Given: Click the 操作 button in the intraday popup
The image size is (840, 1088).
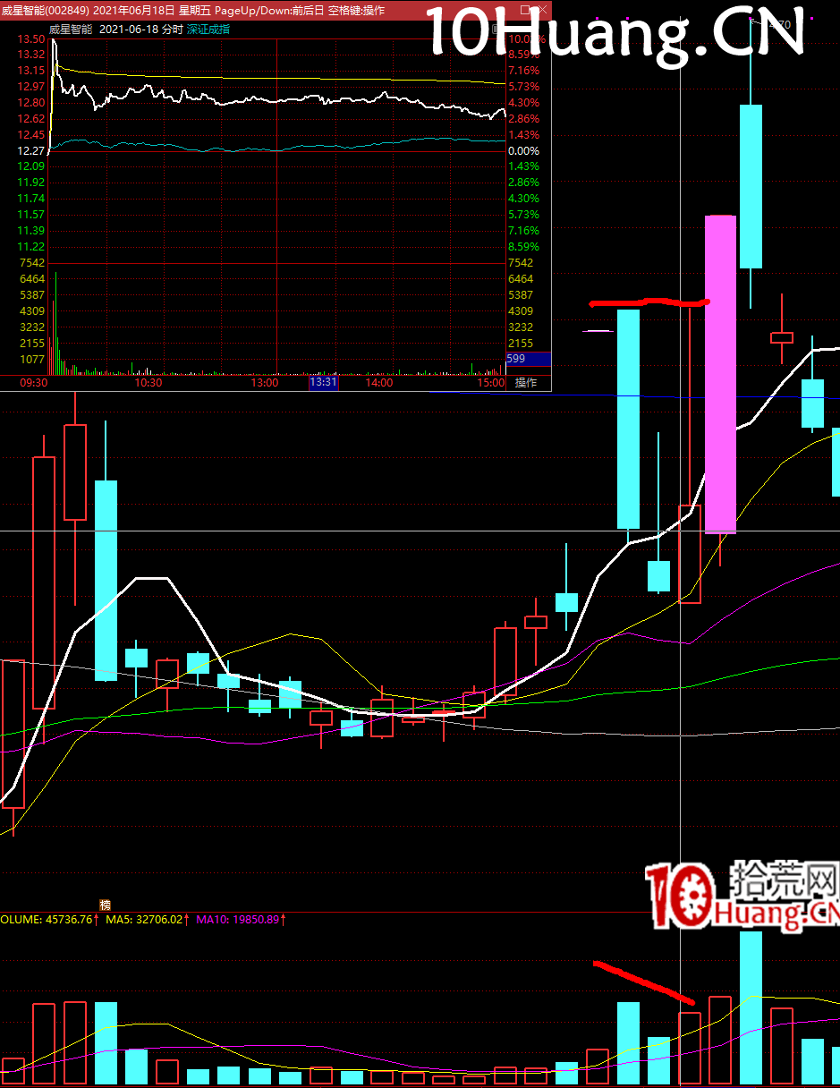Looking at the screenshot, I should pos(526,383).
